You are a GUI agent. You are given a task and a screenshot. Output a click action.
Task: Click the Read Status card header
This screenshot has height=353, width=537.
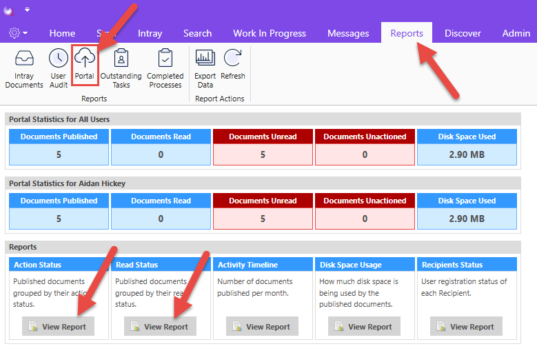[x=161, y=265]
